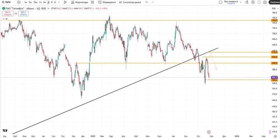This screenshot has height=138, width=280.
Task: Switch to the 5м timeframe
Action: coord(30,2)
